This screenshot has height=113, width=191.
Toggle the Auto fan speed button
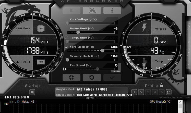point(117,71)
